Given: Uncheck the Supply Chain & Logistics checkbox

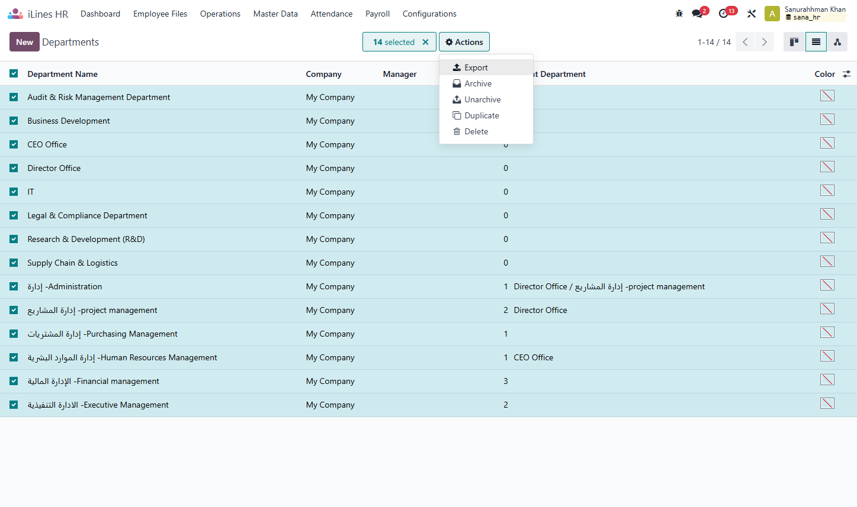Looking at the screenshot, I should [x=14, y=263].
